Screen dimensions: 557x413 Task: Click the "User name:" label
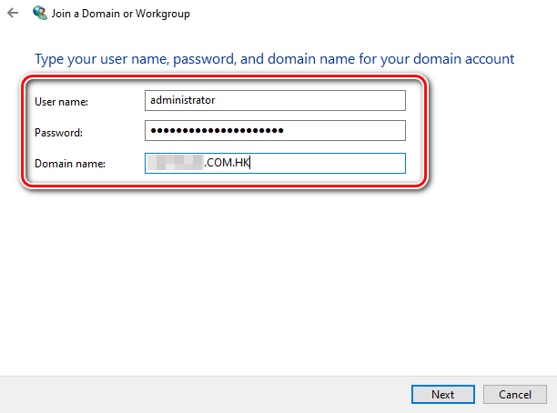pos(60,101)
